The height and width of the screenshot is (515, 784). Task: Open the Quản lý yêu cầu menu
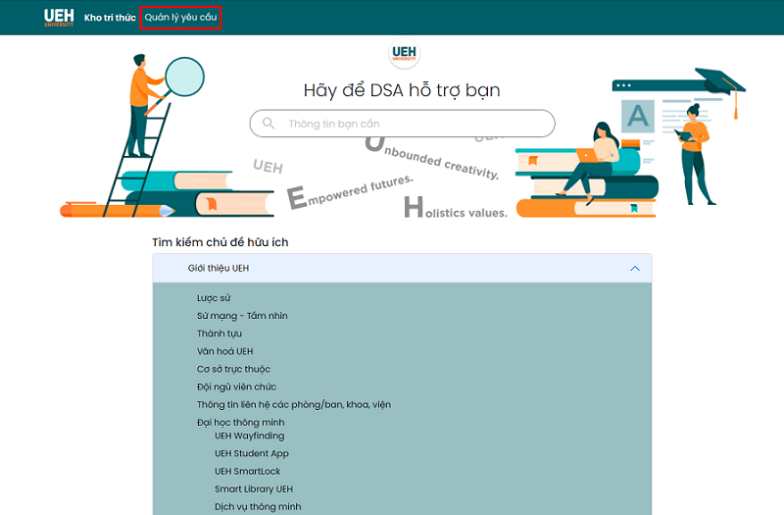180,18
